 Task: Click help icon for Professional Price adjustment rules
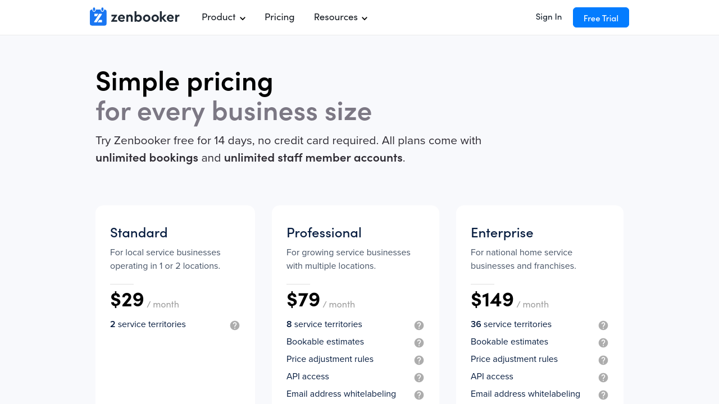click(419, 360)
